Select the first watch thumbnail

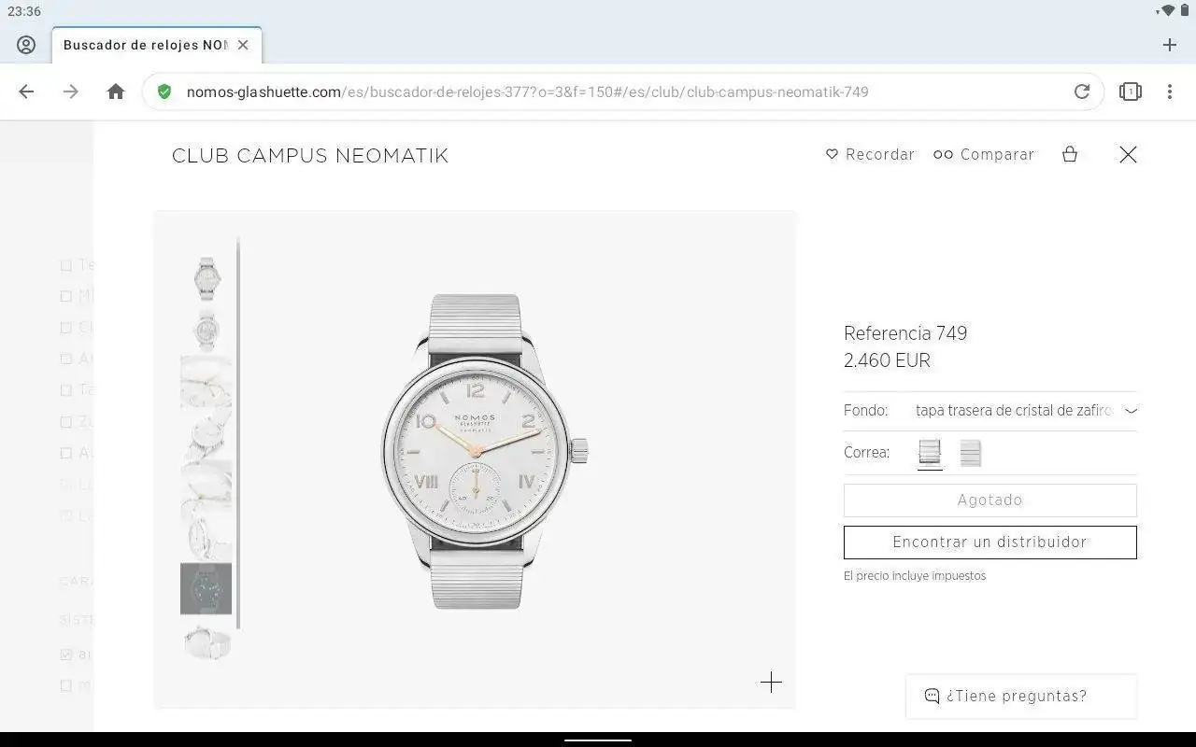(x=206, y=277)
